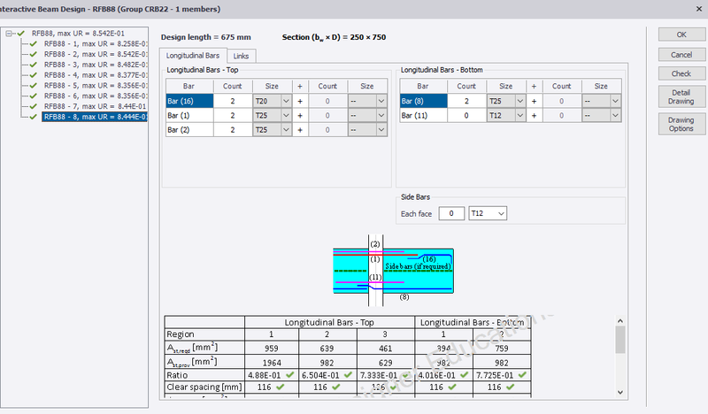708x414 pixels.
Task: Select tree row RFB88 - 5
Action: pyautogui.click(x=95, y=85)
